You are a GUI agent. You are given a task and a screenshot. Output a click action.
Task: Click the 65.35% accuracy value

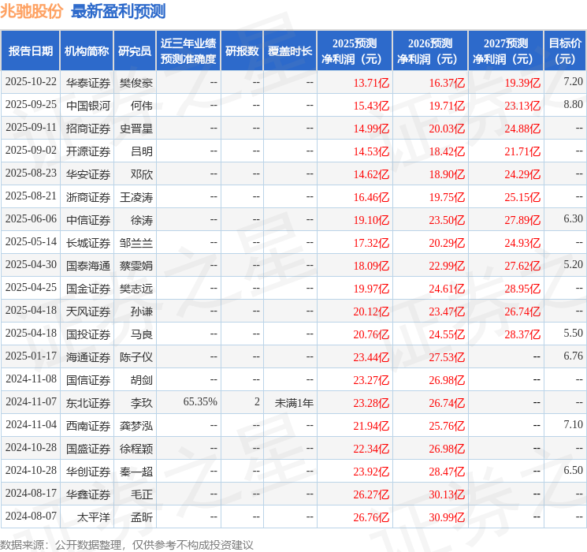point(200,401)
